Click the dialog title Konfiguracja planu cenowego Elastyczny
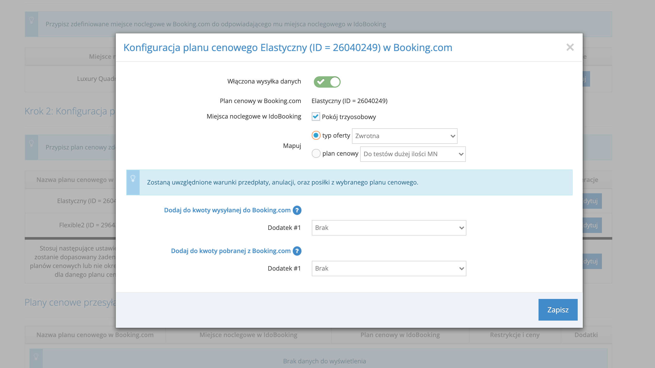Viewport: 655px width, 368px height. coord(288,47)
